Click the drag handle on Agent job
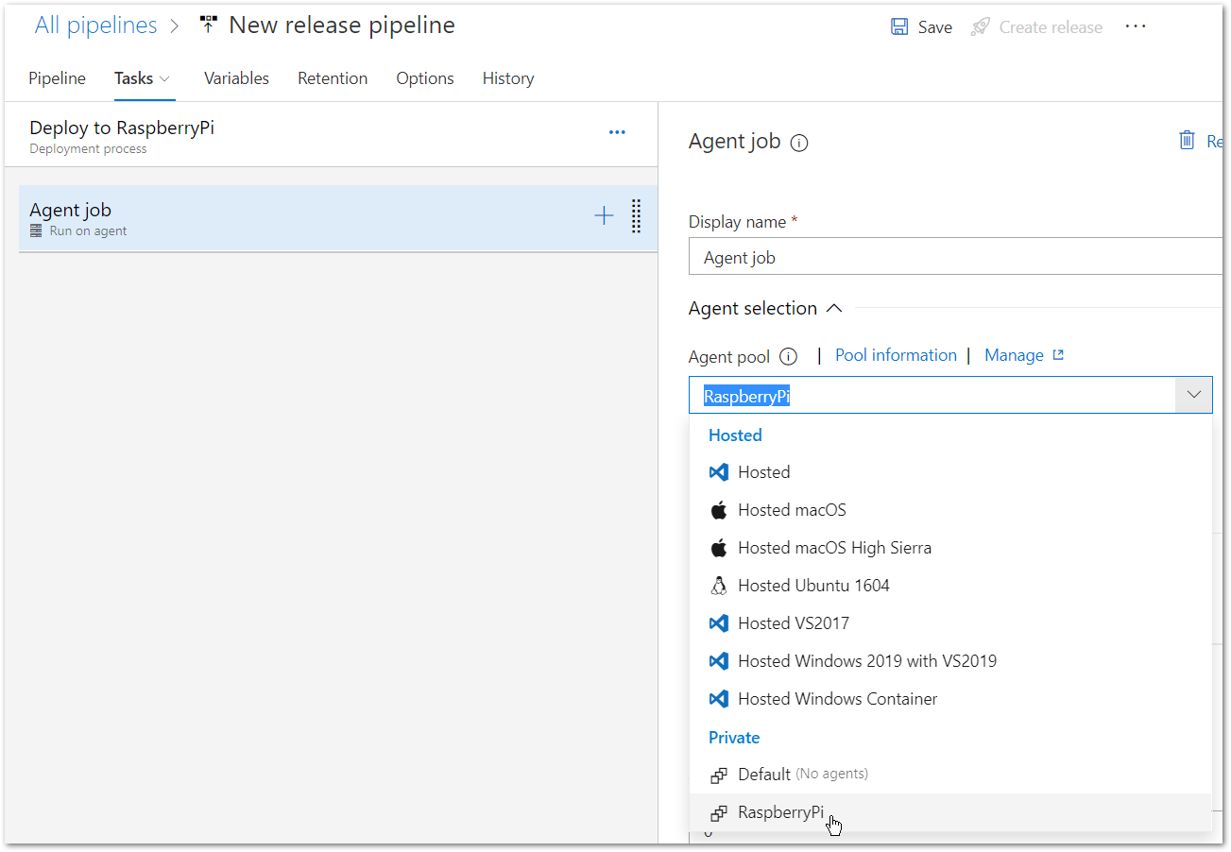The width and height of the screenshot is (1231, 852). tap(635, 216)
